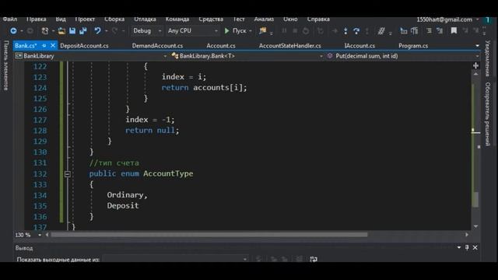Open the Сборка menu
The height and width of the screenshot is (280, 498).
pyautogui.click(x=114, y=19)
